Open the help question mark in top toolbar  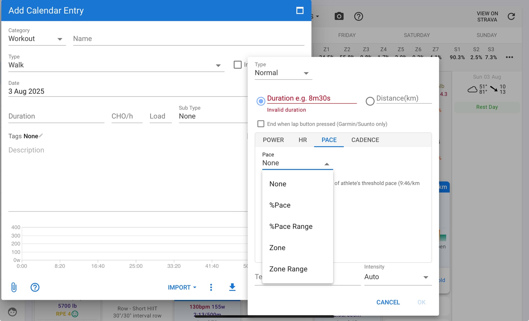pos(358,16)
